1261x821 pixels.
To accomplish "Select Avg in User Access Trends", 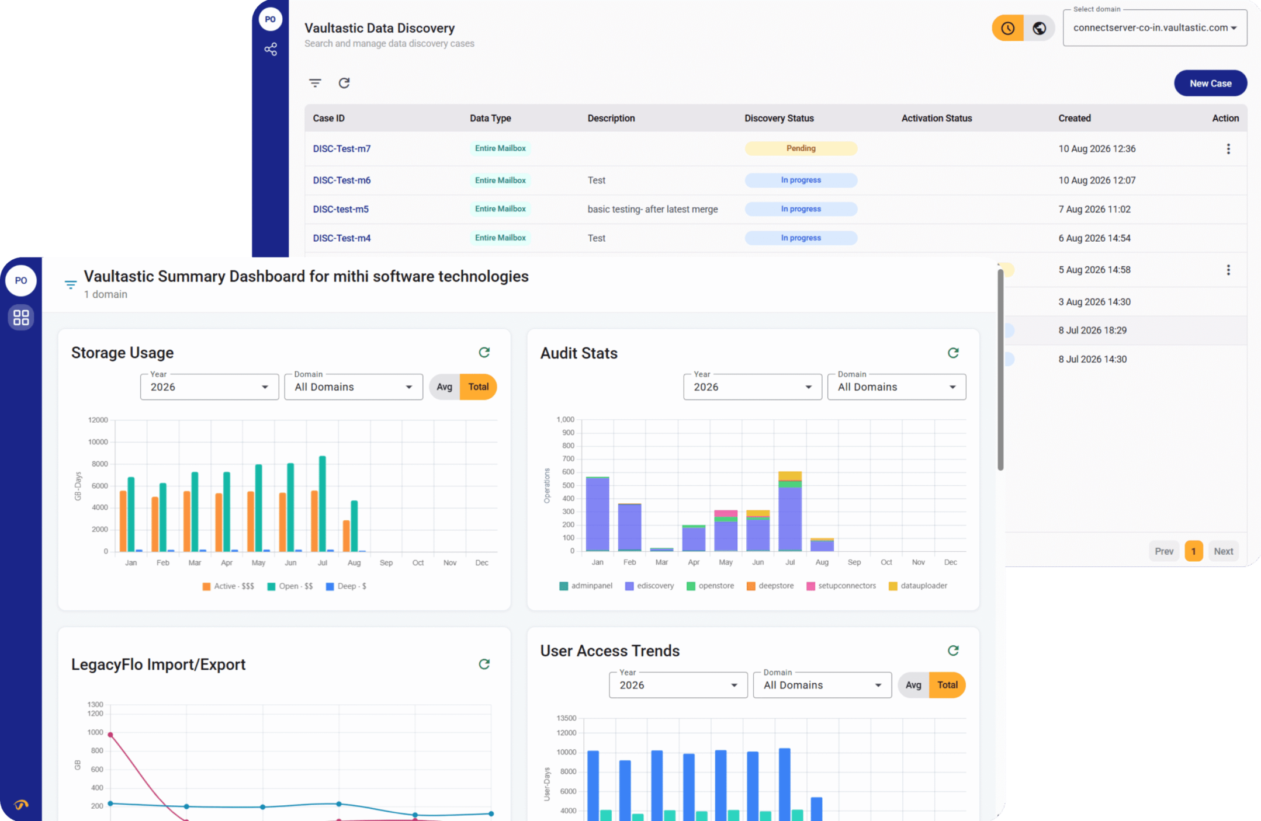I will [913, 685].
